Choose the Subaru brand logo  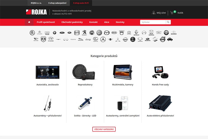pyautogui.click(x=148, y=40)
